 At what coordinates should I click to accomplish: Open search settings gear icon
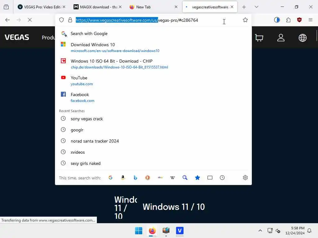click(x=245, y=178)
